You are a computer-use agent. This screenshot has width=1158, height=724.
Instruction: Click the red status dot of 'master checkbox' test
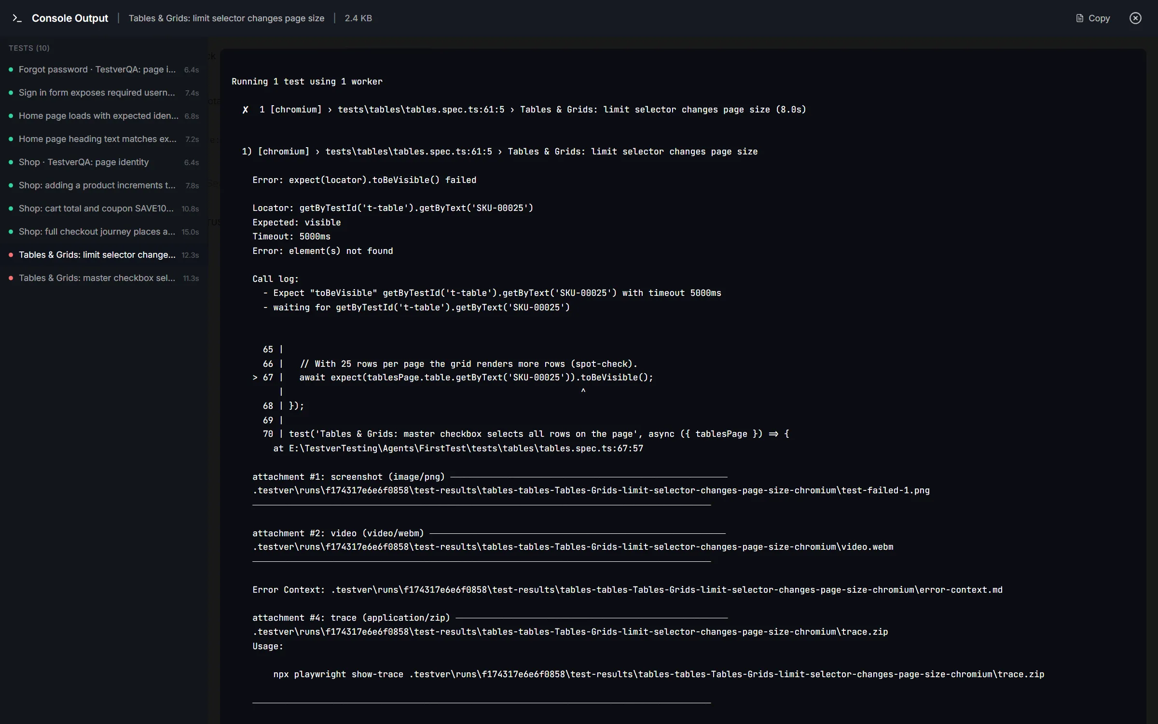click(x=11, y=278)
